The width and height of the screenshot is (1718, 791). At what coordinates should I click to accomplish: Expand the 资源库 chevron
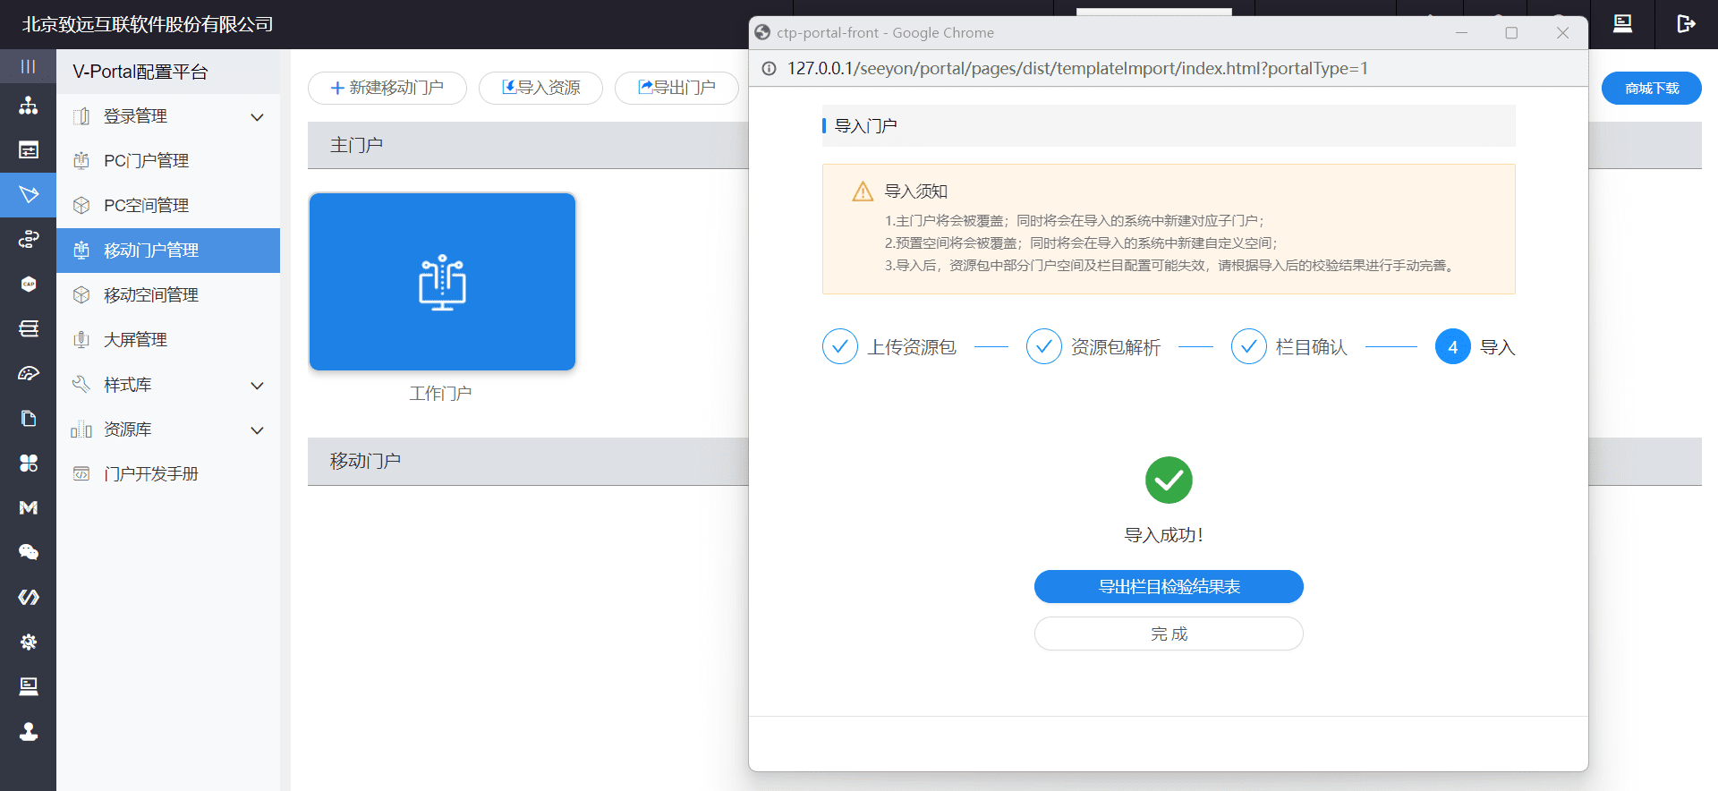click(258, 430)
